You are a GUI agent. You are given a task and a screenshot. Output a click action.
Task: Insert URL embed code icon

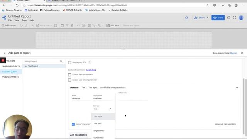click(x=79, y=25)
